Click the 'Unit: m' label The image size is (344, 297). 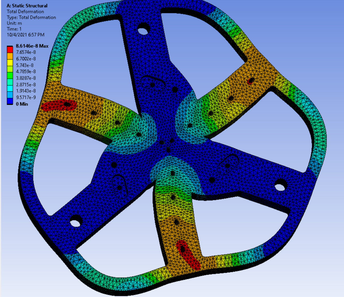(14, 23)
